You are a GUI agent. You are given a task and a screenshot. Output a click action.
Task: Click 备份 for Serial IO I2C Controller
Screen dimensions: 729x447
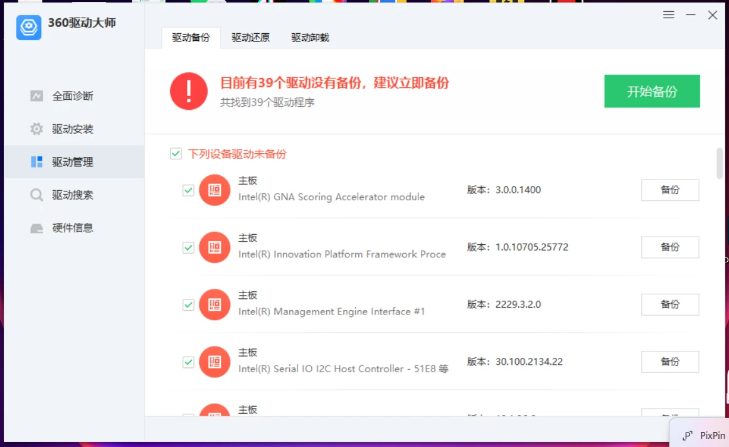coord(670,362)
